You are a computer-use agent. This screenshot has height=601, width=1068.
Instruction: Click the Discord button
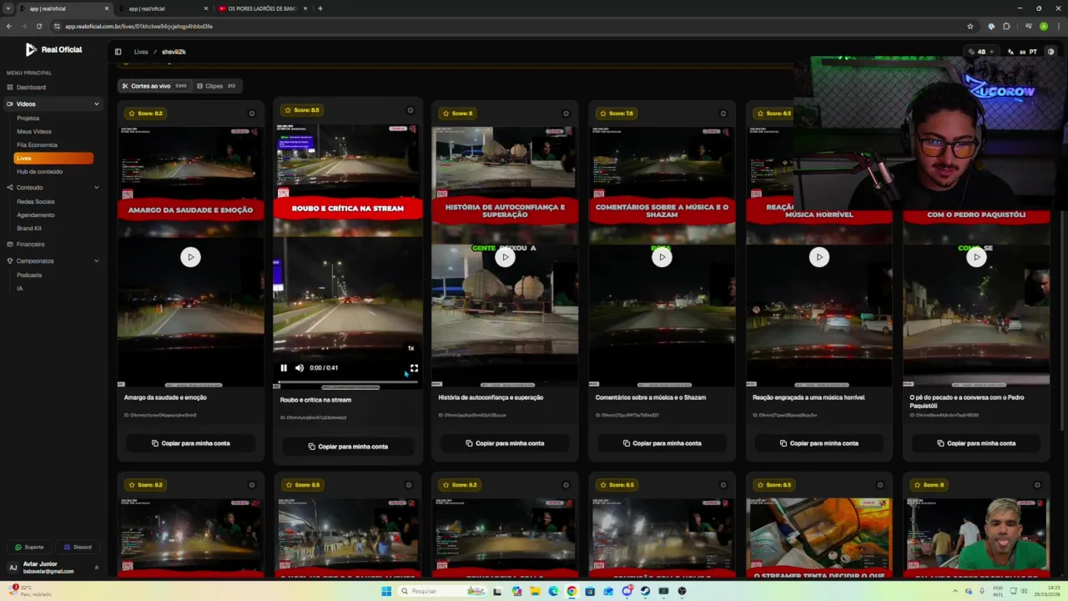(78, 548)
